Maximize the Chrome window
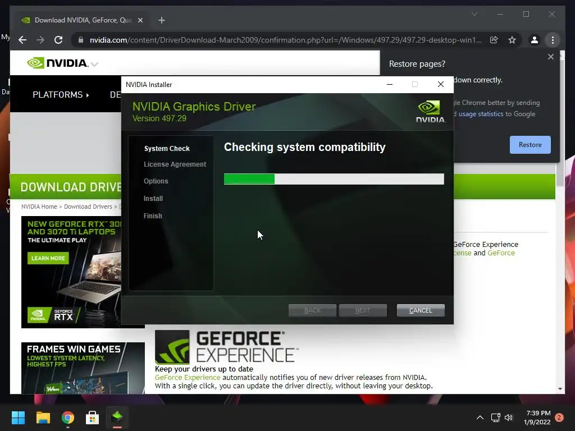The image size is (575, 431). click(526, 14)
